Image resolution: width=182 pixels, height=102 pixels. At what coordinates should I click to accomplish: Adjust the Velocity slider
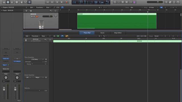click(x=34, y=91)
